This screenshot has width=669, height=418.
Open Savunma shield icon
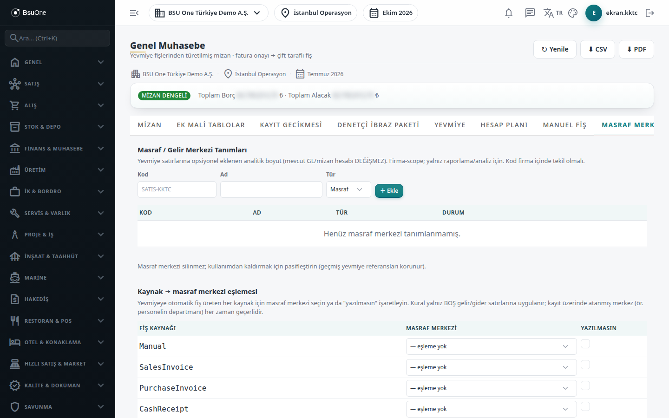click(15, 407)
